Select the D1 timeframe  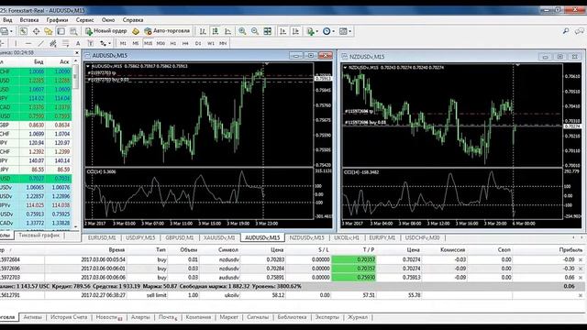198,43
